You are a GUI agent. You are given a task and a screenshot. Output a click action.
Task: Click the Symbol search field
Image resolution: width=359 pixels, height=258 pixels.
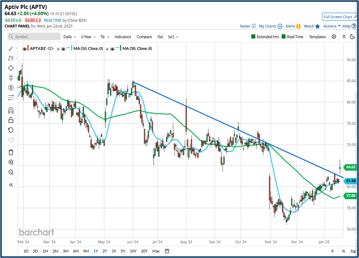pyautogui.click(x=34, y=37)
